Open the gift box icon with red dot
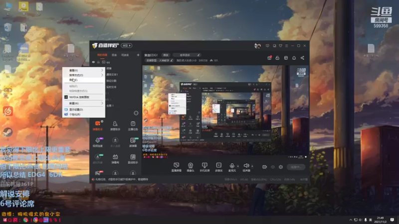The width and height of the screenshot is (399, 224). tap(269, 58)
